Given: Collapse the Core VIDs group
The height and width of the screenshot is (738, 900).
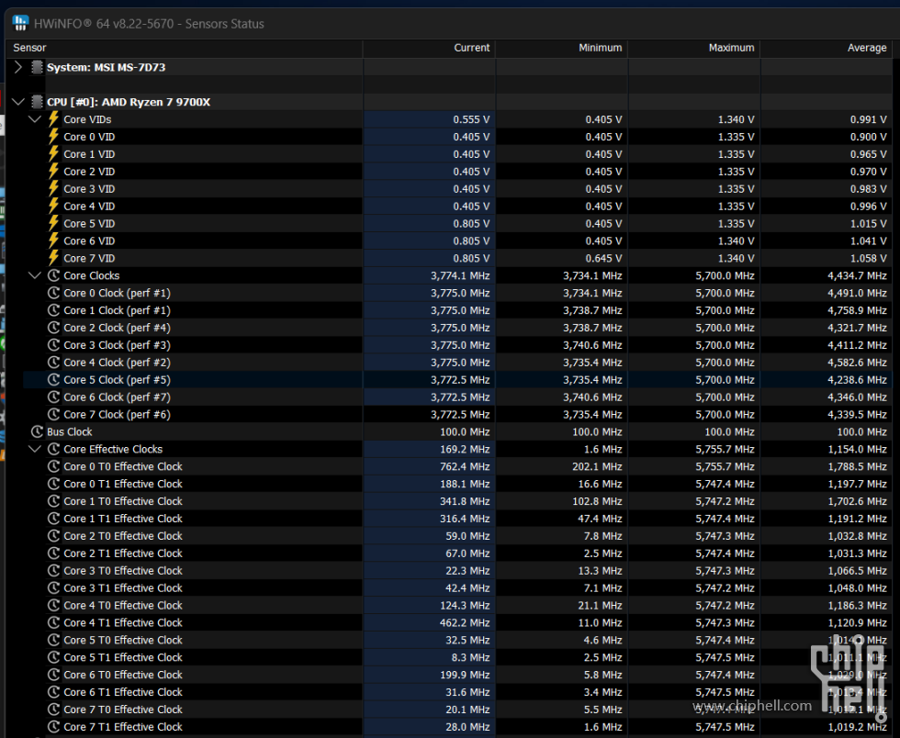Looking at the screenshot, I should pyautogui.click(x=35, y=119).
